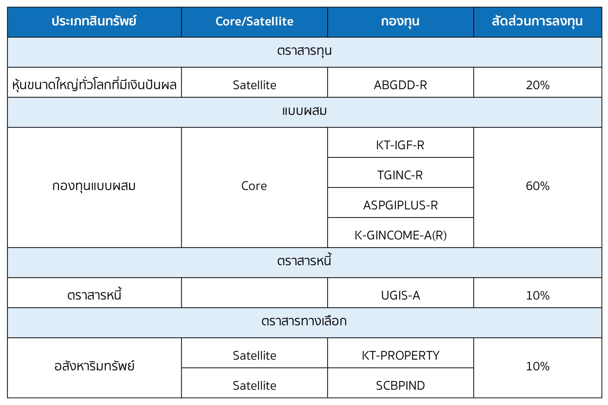This screenshot has width=608, height=405.
Task: Select the สัดส่วนการลงทุน column header
Action: [537, 22]
